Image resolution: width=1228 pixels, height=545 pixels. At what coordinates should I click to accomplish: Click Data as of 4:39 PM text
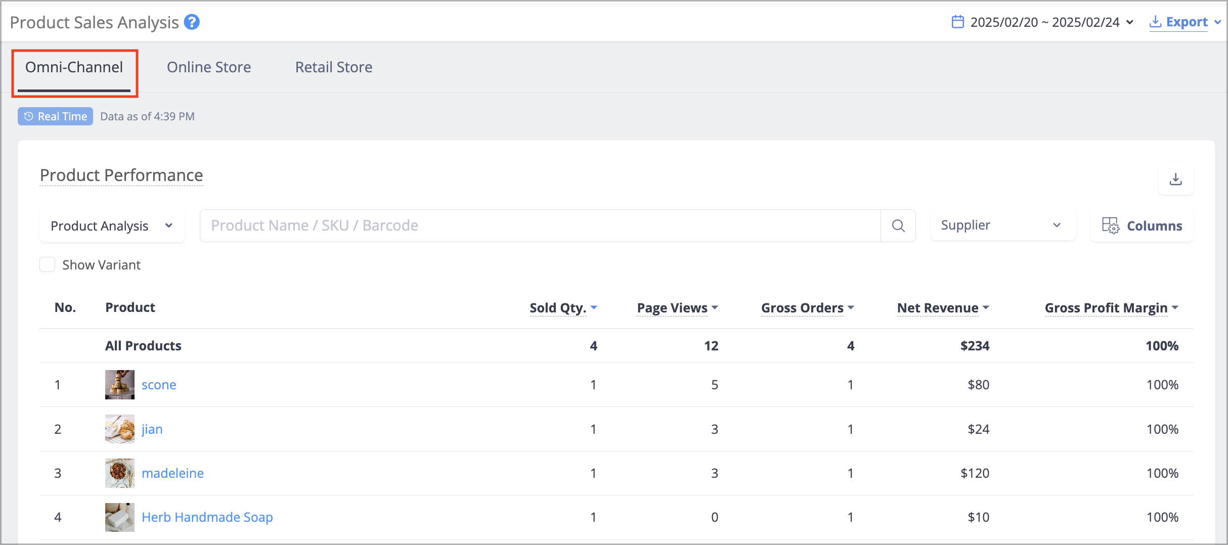pos(147,116)
